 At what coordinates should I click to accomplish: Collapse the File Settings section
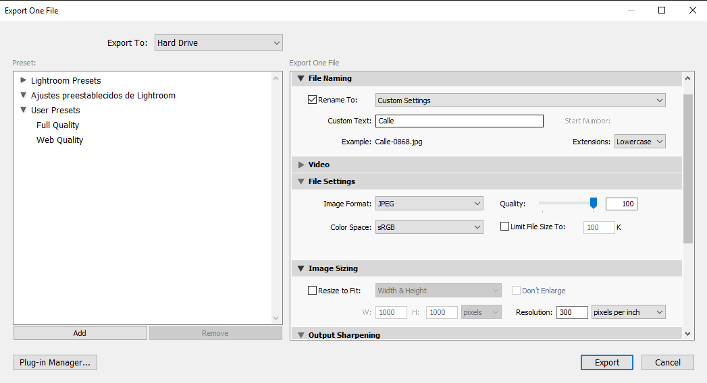coord(300,181)
